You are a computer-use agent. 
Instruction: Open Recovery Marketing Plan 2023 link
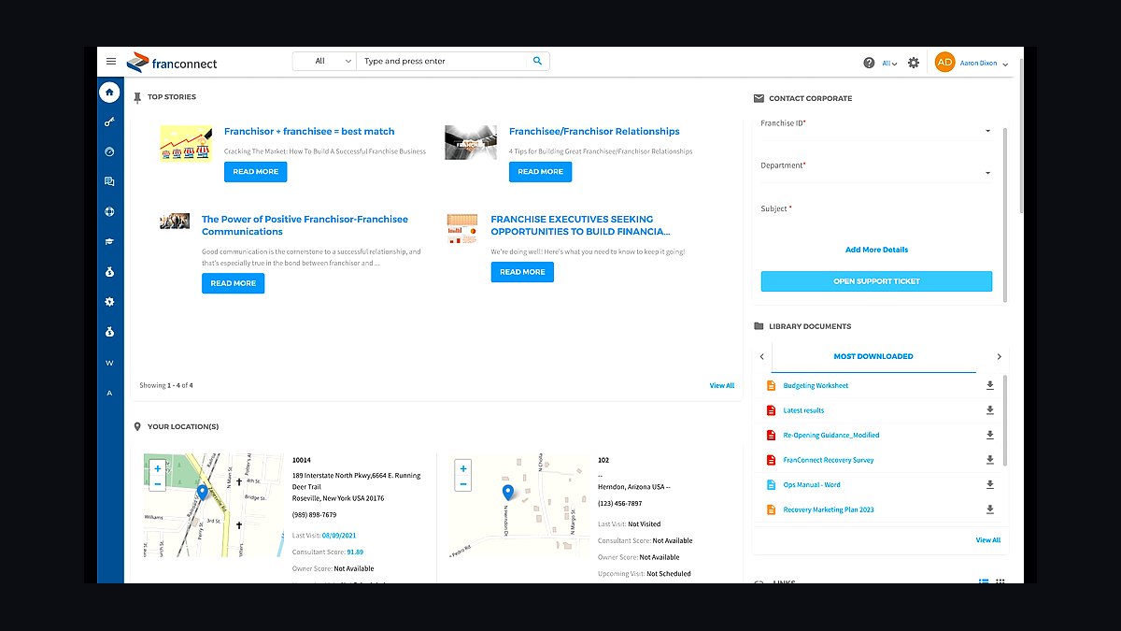point(829,509)
